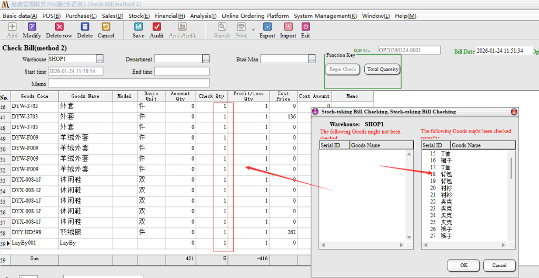539x278 pixels.
Task: Click Cancel in the stock-taking dialog
Action: tap(499, 265)
